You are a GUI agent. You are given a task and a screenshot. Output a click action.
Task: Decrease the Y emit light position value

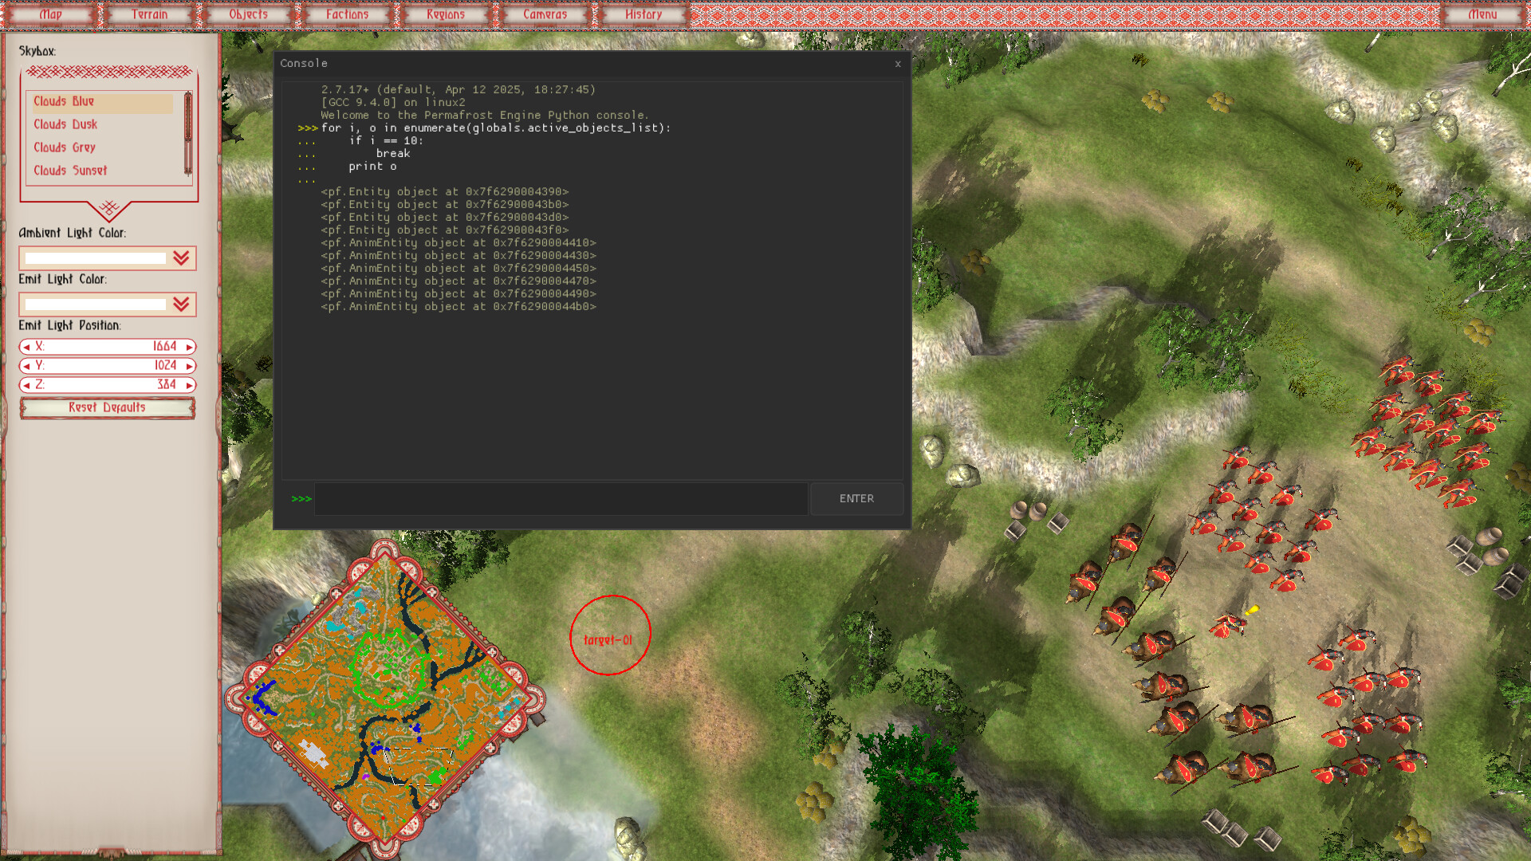click(x=26, y=366)
